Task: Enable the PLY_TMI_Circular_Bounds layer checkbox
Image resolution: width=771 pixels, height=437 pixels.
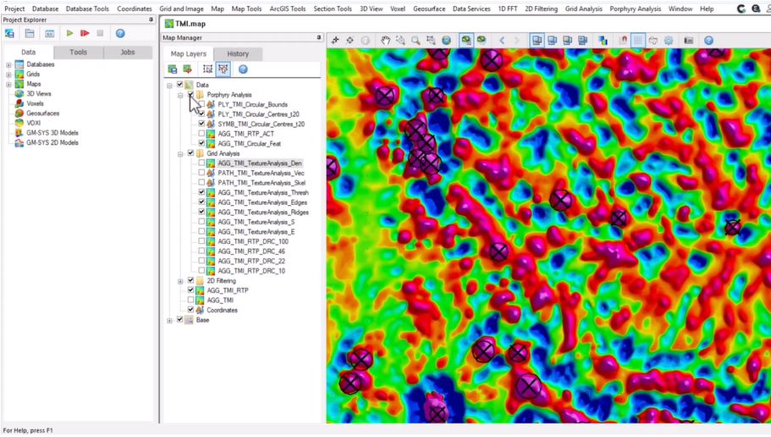Action: coord(201,104)
